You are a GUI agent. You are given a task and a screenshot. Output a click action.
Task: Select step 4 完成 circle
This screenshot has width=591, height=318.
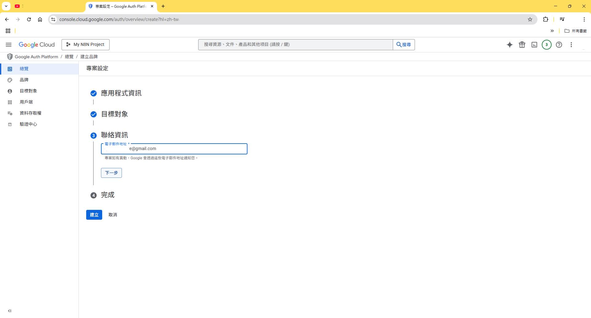coord(94,195)
